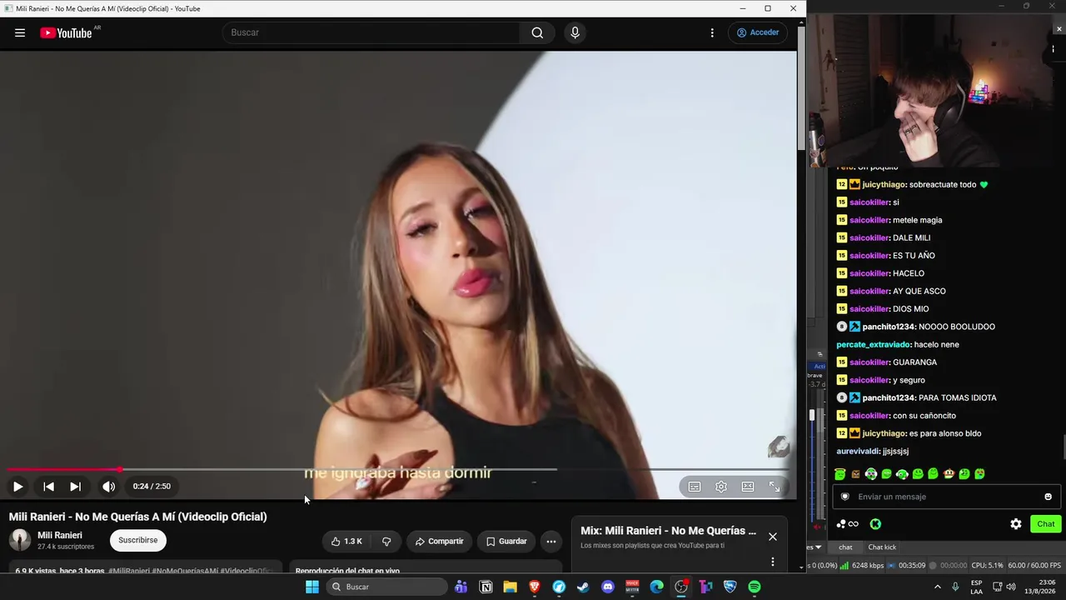Open Spotify from the taskbar
This screenshot has height=600, width=1066.
(x=755, y=587)
